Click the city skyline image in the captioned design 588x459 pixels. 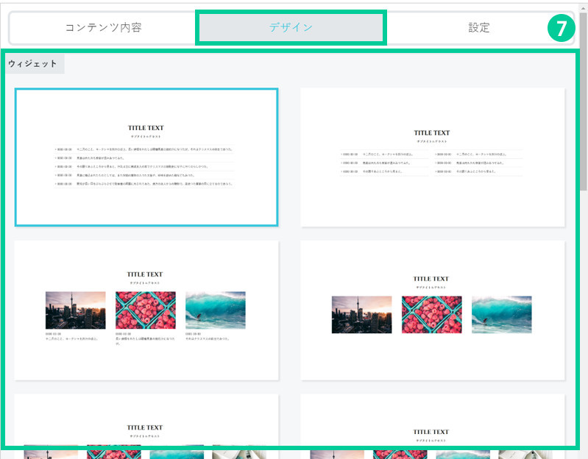75,310
